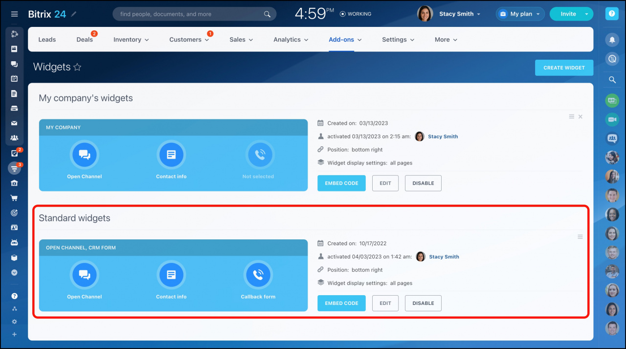This screenshot has width=626, height=349.
Task: Click EDIT for Standard widget
Action: coord(385,303)
